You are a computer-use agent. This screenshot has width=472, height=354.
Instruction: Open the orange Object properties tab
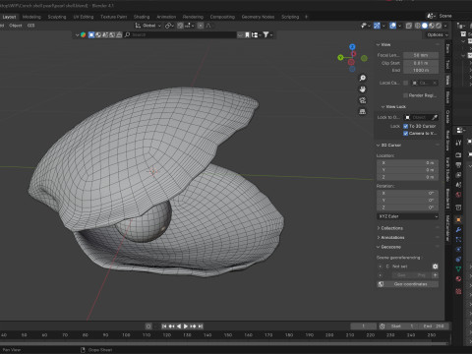point(458,220)
